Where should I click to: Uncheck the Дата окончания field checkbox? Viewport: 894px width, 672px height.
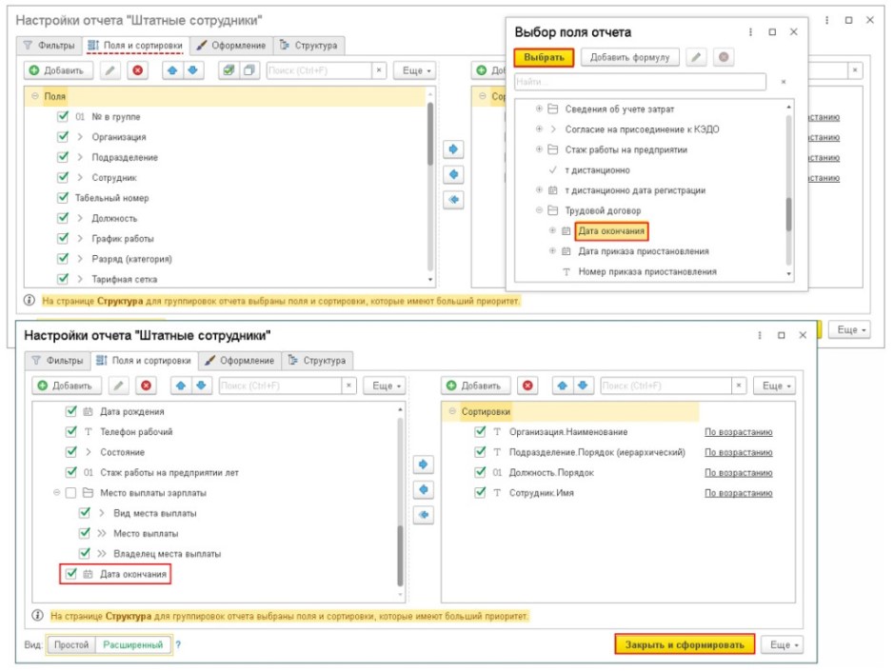(71, 574)
